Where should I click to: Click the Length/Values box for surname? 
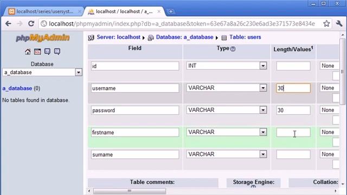[x=293, y=154]
